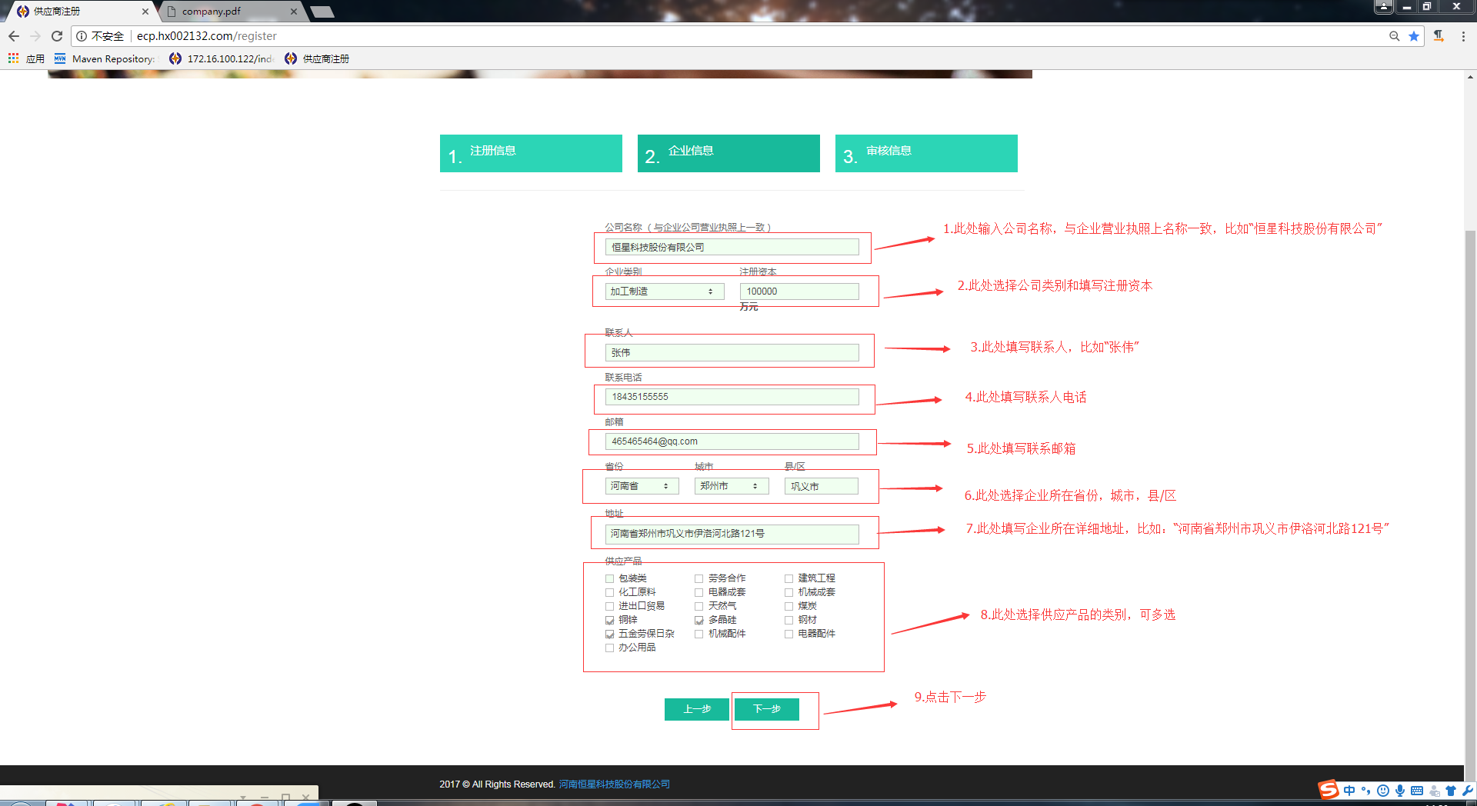
Task: Click the Sogou smiley emoji icon
Action: 1383,791
